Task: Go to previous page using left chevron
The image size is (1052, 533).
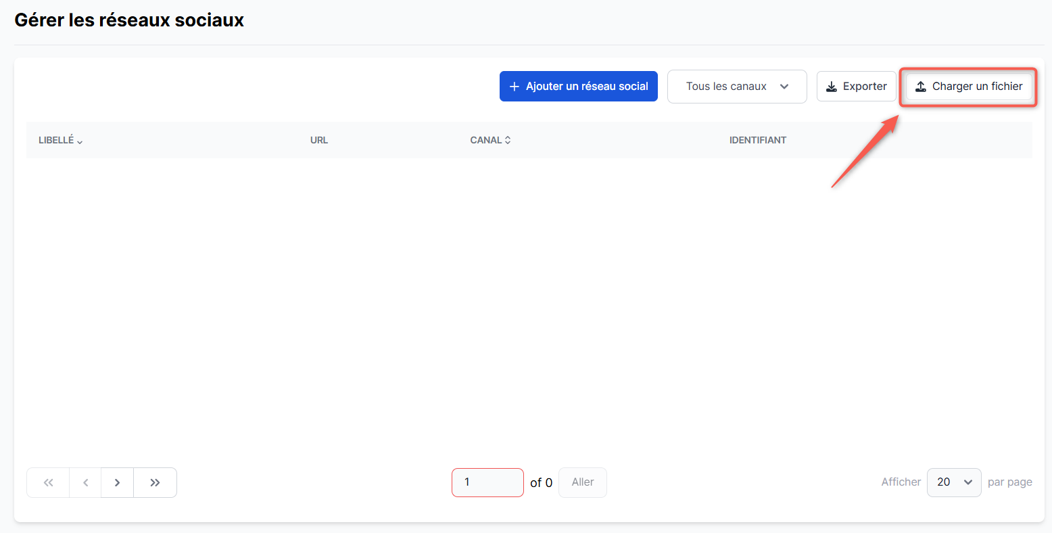Action: [85, 482]
